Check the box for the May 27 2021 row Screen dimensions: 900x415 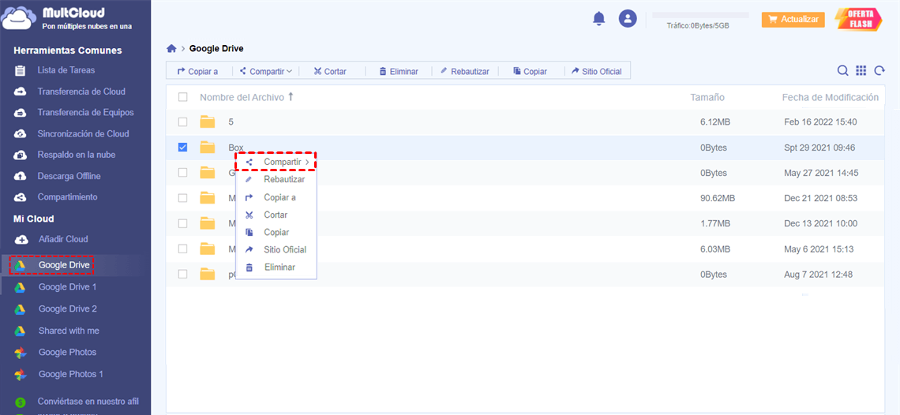182,173
